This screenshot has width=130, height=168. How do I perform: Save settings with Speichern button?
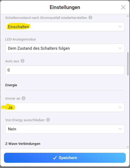point(65,158)
